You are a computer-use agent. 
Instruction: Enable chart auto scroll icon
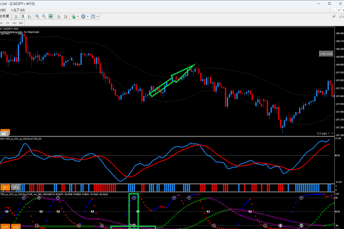point(59,16)
